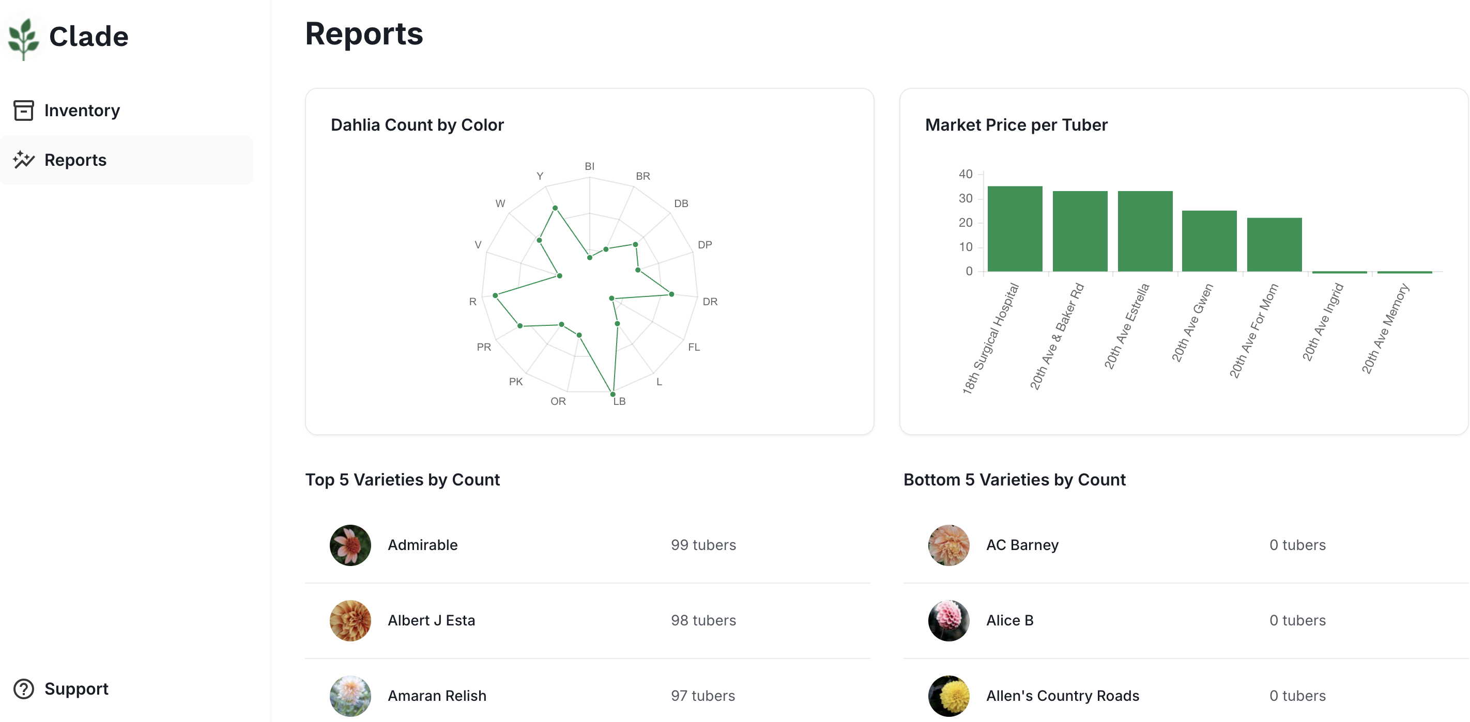Open the Inventory page from sidebar
1470x722 pixels.
tap(82, 110)
